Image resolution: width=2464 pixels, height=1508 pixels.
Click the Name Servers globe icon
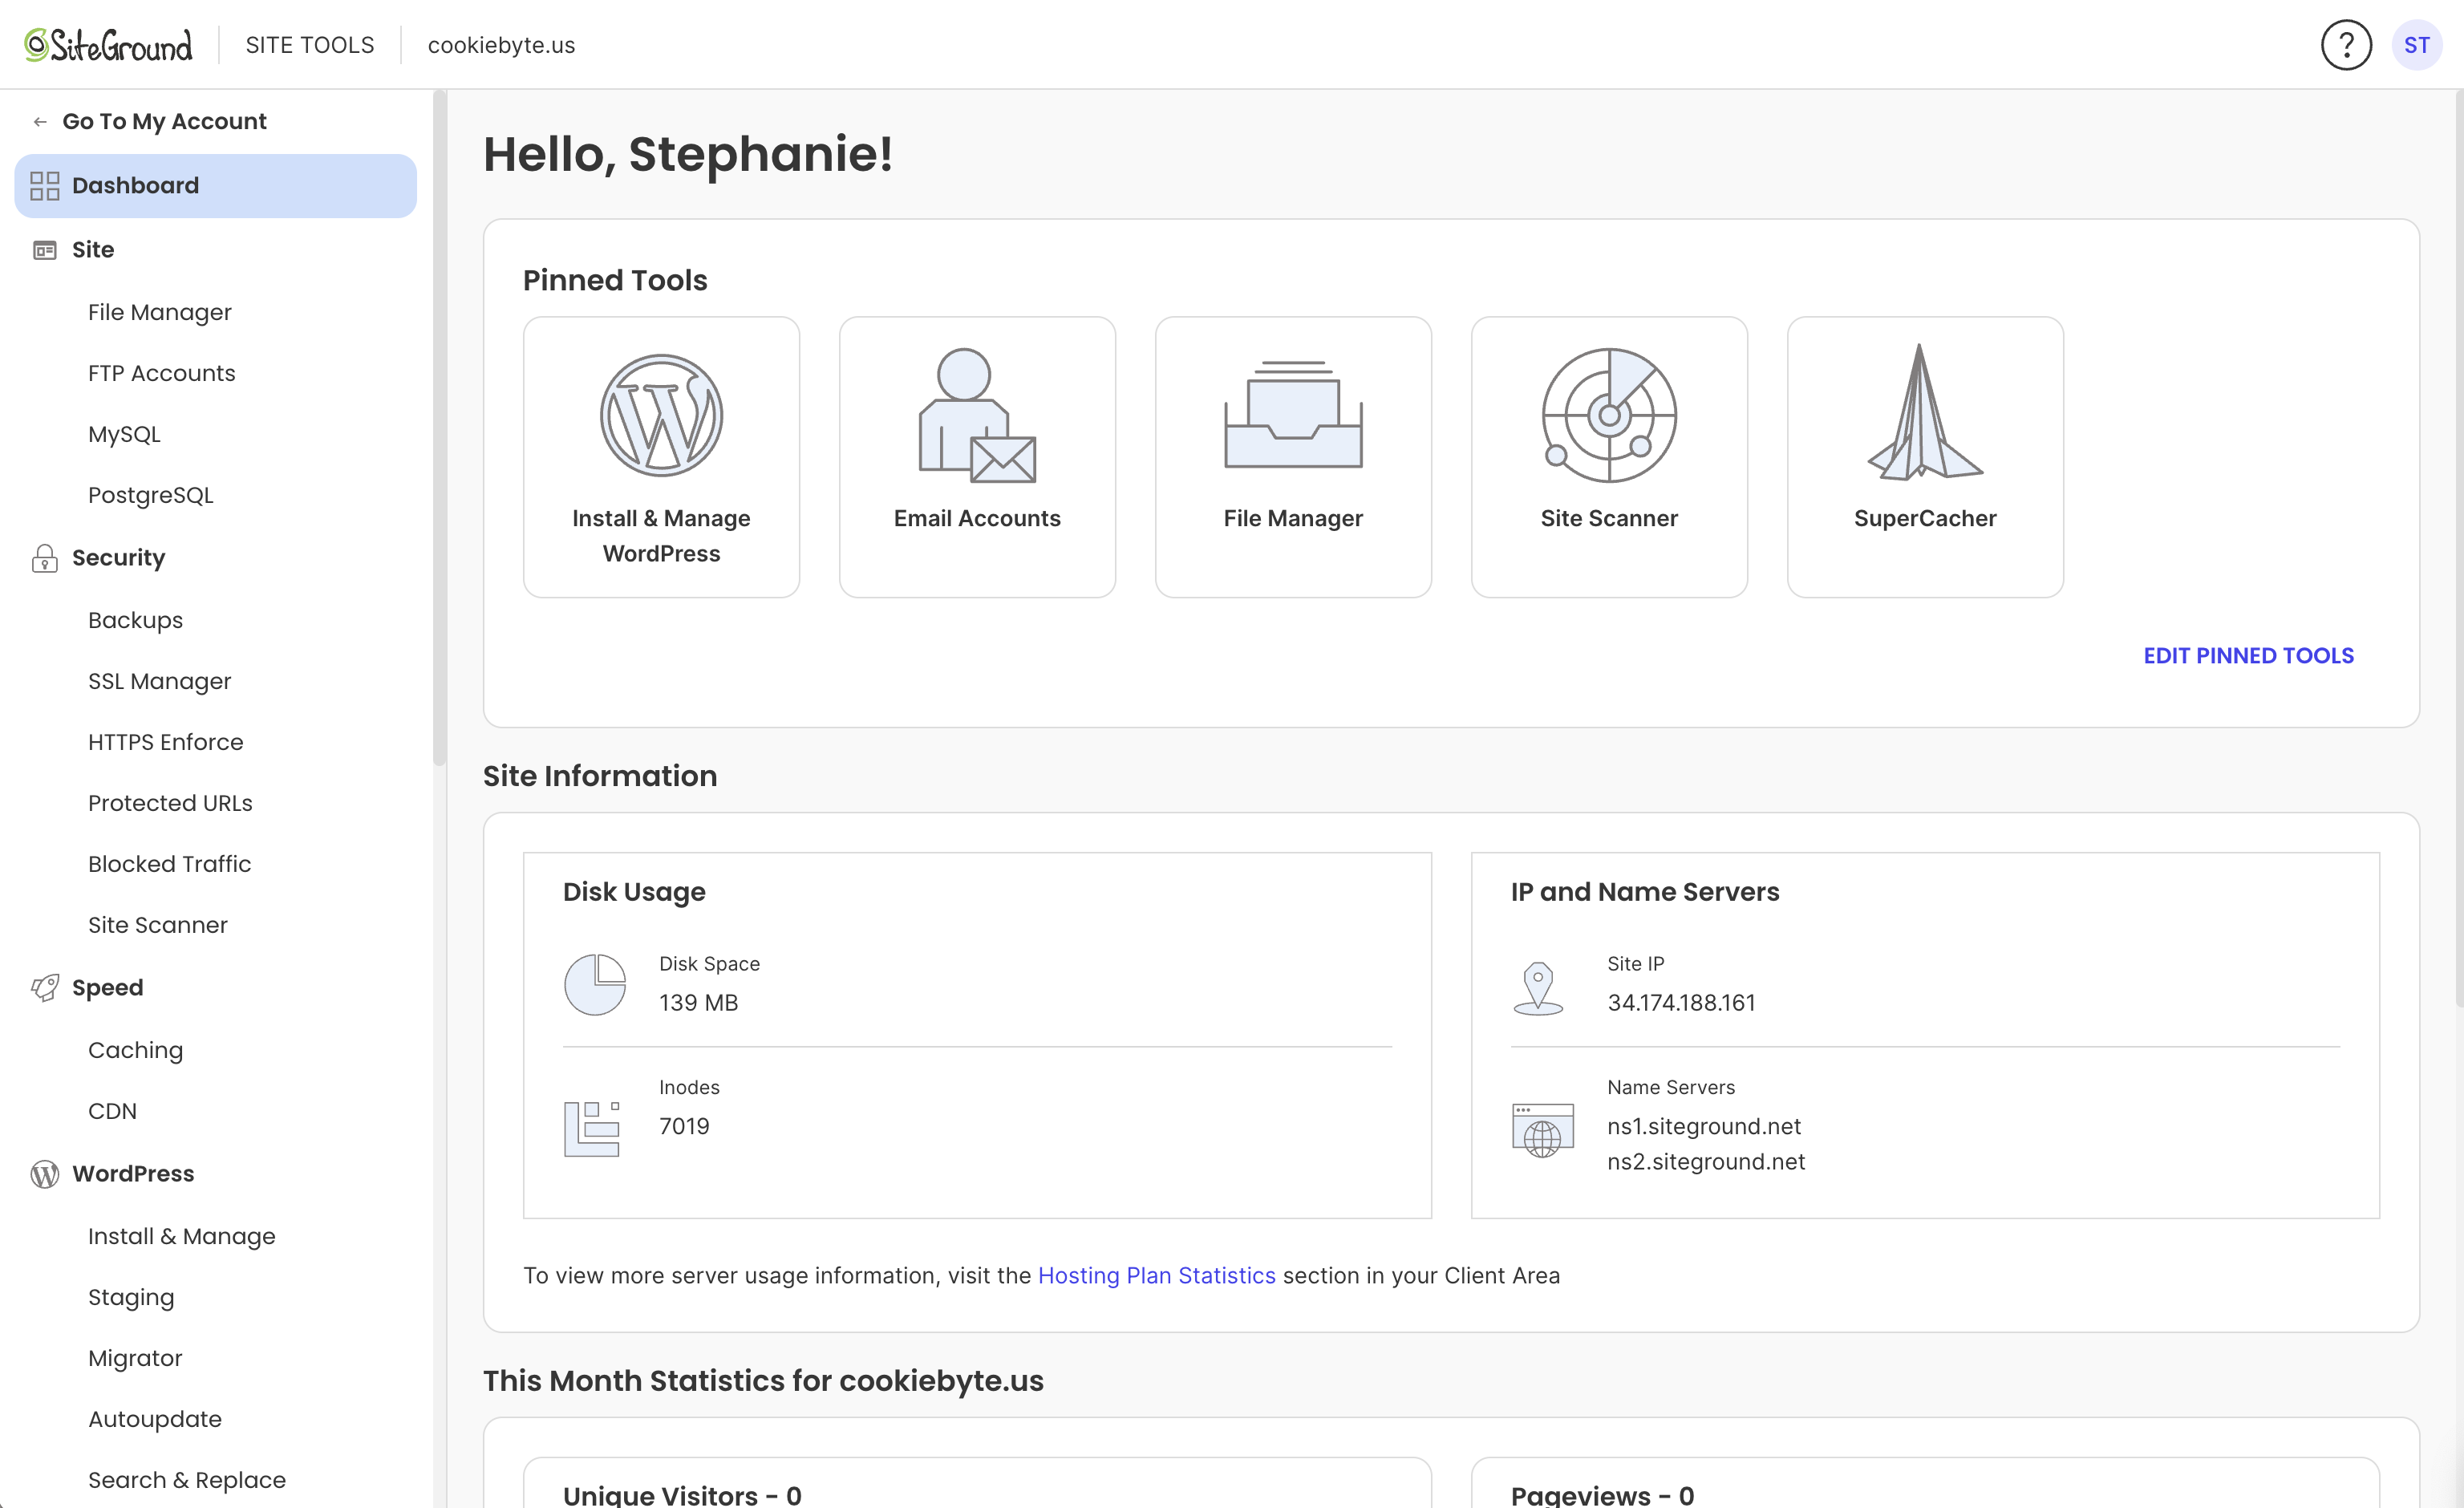tap(1543, 1131)
